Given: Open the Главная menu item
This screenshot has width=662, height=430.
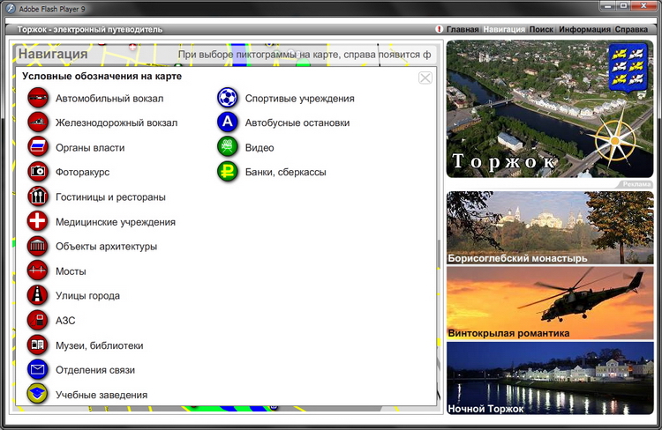Looking at the screenshot, I should point(462,29).
